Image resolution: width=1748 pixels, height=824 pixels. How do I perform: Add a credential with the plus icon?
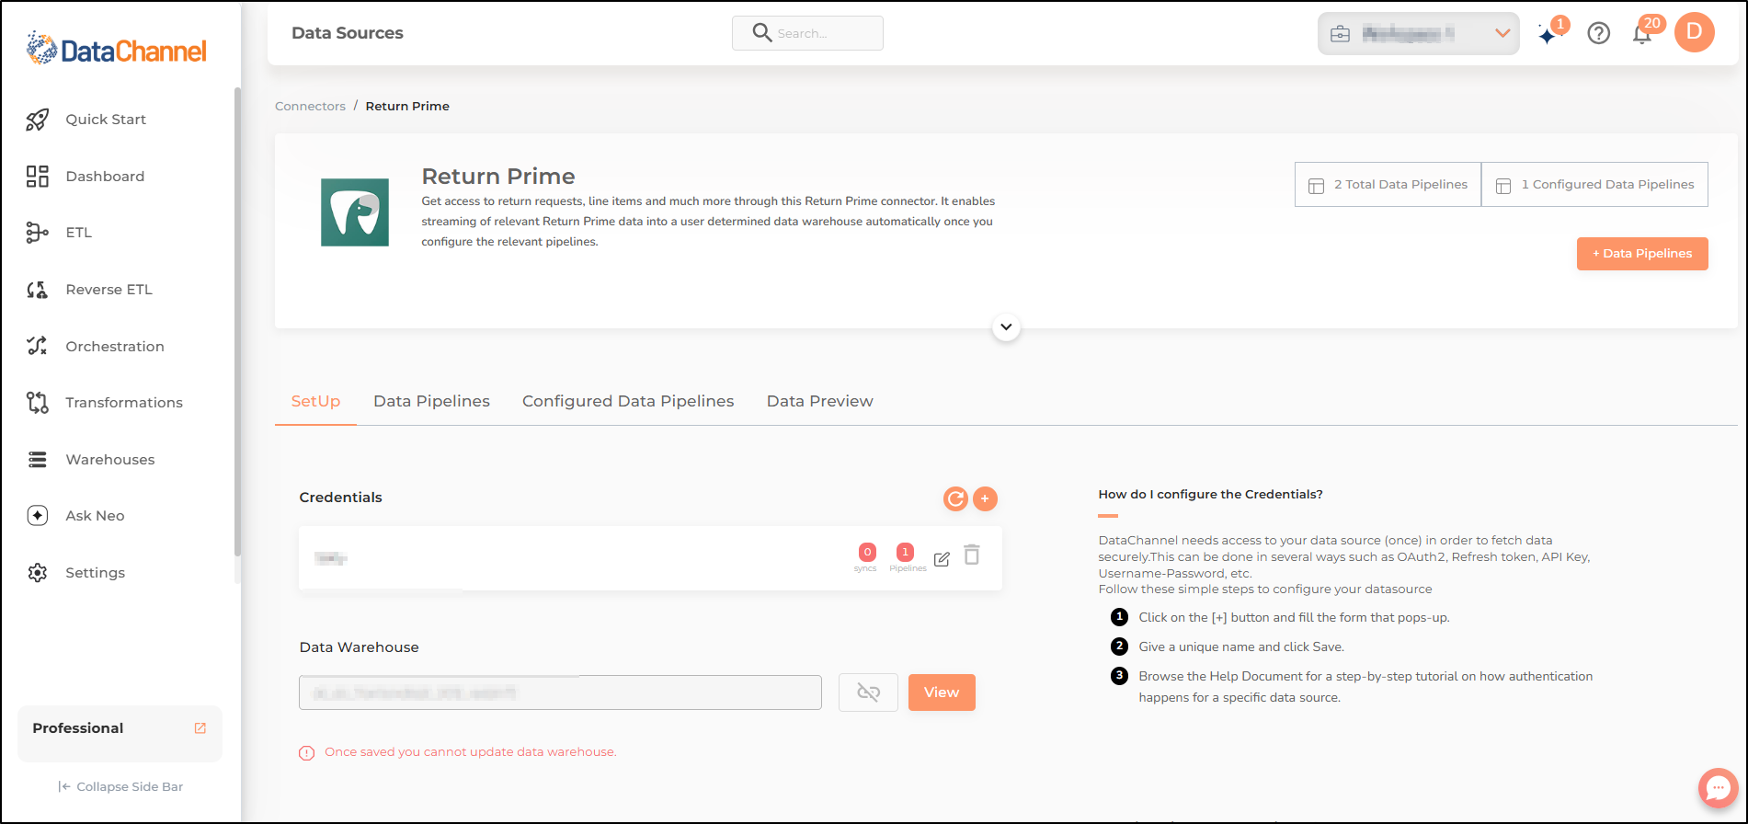pyautogui.click(x=985, y=498)
